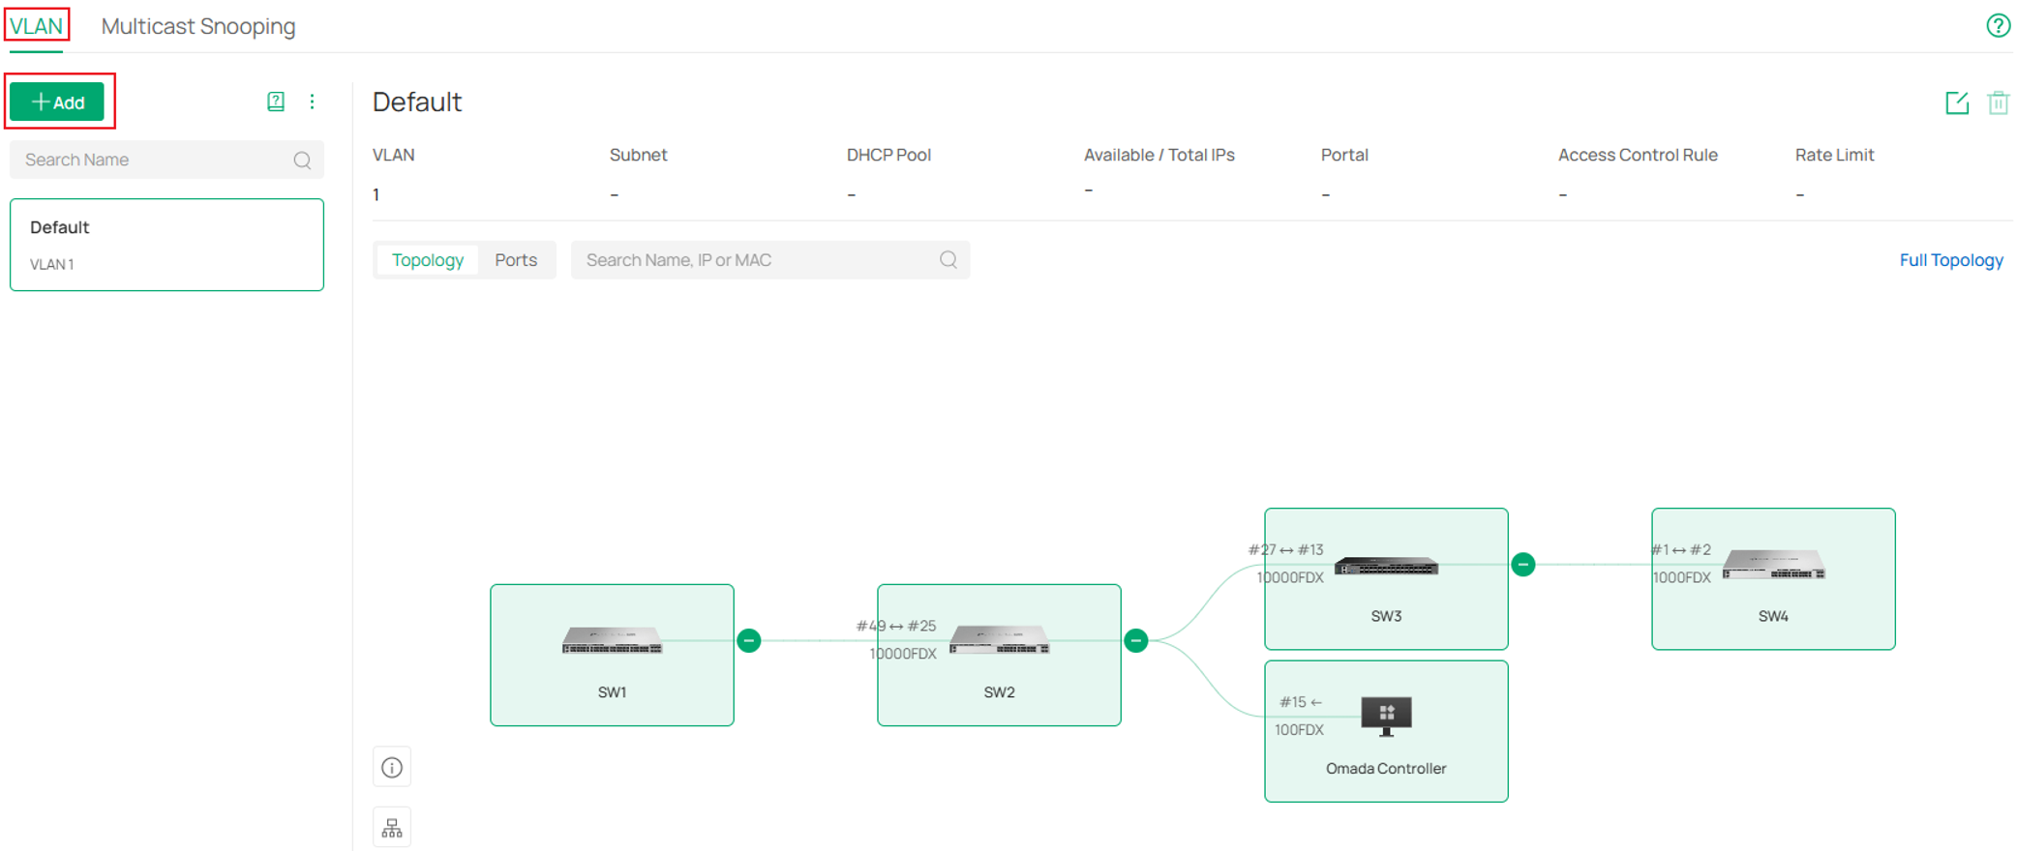Select the SW1 switch device icon

[612, 640]
